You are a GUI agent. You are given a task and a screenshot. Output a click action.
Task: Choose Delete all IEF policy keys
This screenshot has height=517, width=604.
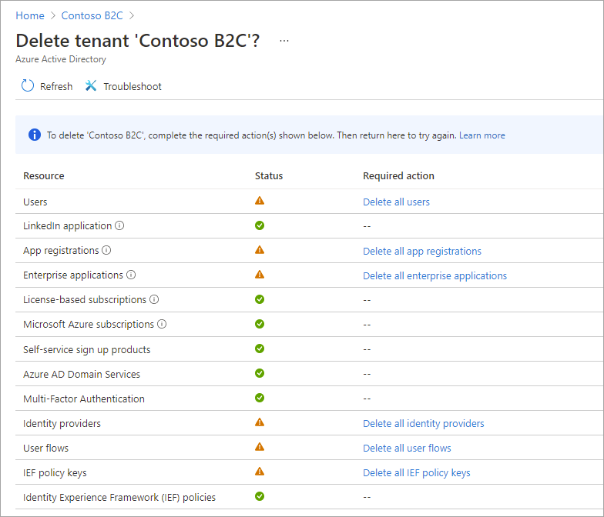click(416, 472)
